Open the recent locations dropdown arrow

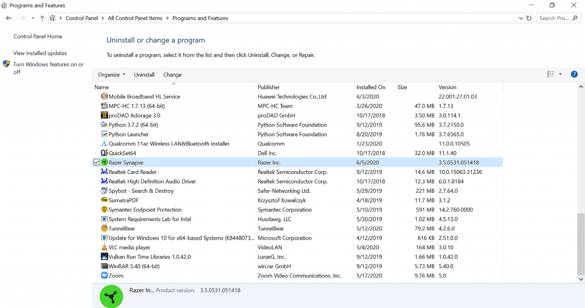click(33, 18)
